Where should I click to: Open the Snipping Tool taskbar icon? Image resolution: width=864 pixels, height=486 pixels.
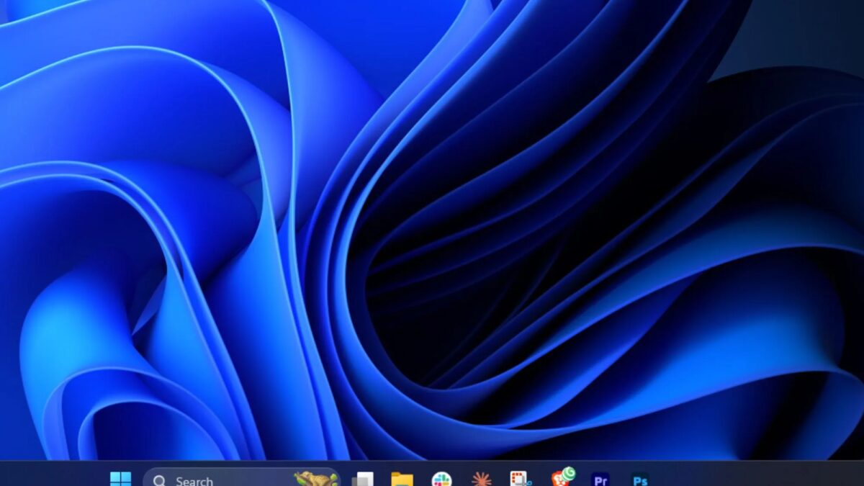click(521, 480)
